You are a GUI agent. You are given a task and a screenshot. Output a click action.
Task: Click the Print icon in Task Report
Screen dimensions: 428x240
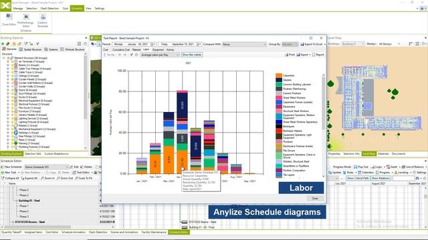tap(287, 55)
